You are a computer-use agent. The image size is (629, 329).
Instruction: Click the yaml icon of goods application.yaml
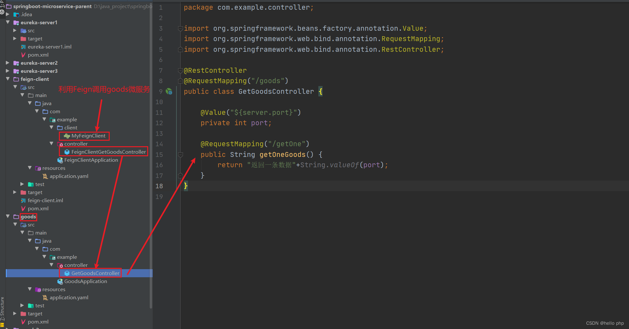[x=45, y=298]
